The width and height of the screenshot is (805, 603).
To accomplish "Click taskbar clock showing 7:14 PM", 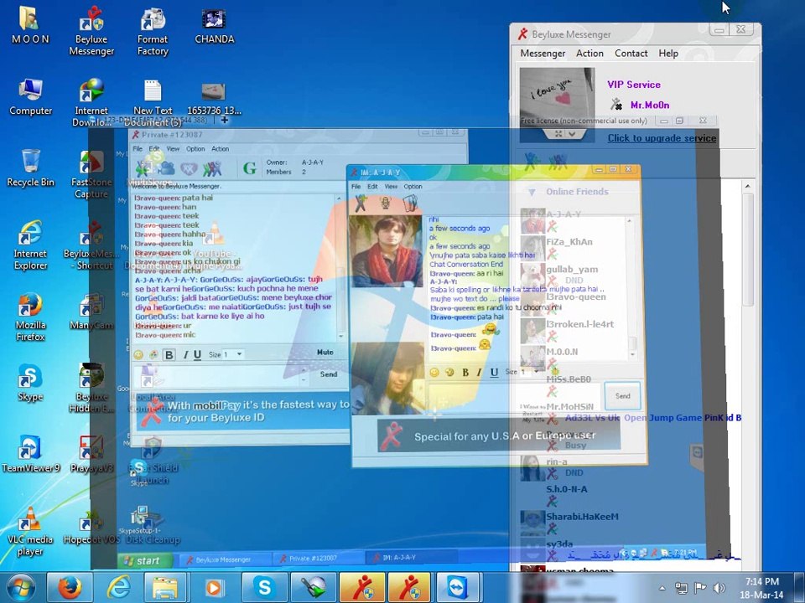I will pyautogui.click(x=762, y=588).
